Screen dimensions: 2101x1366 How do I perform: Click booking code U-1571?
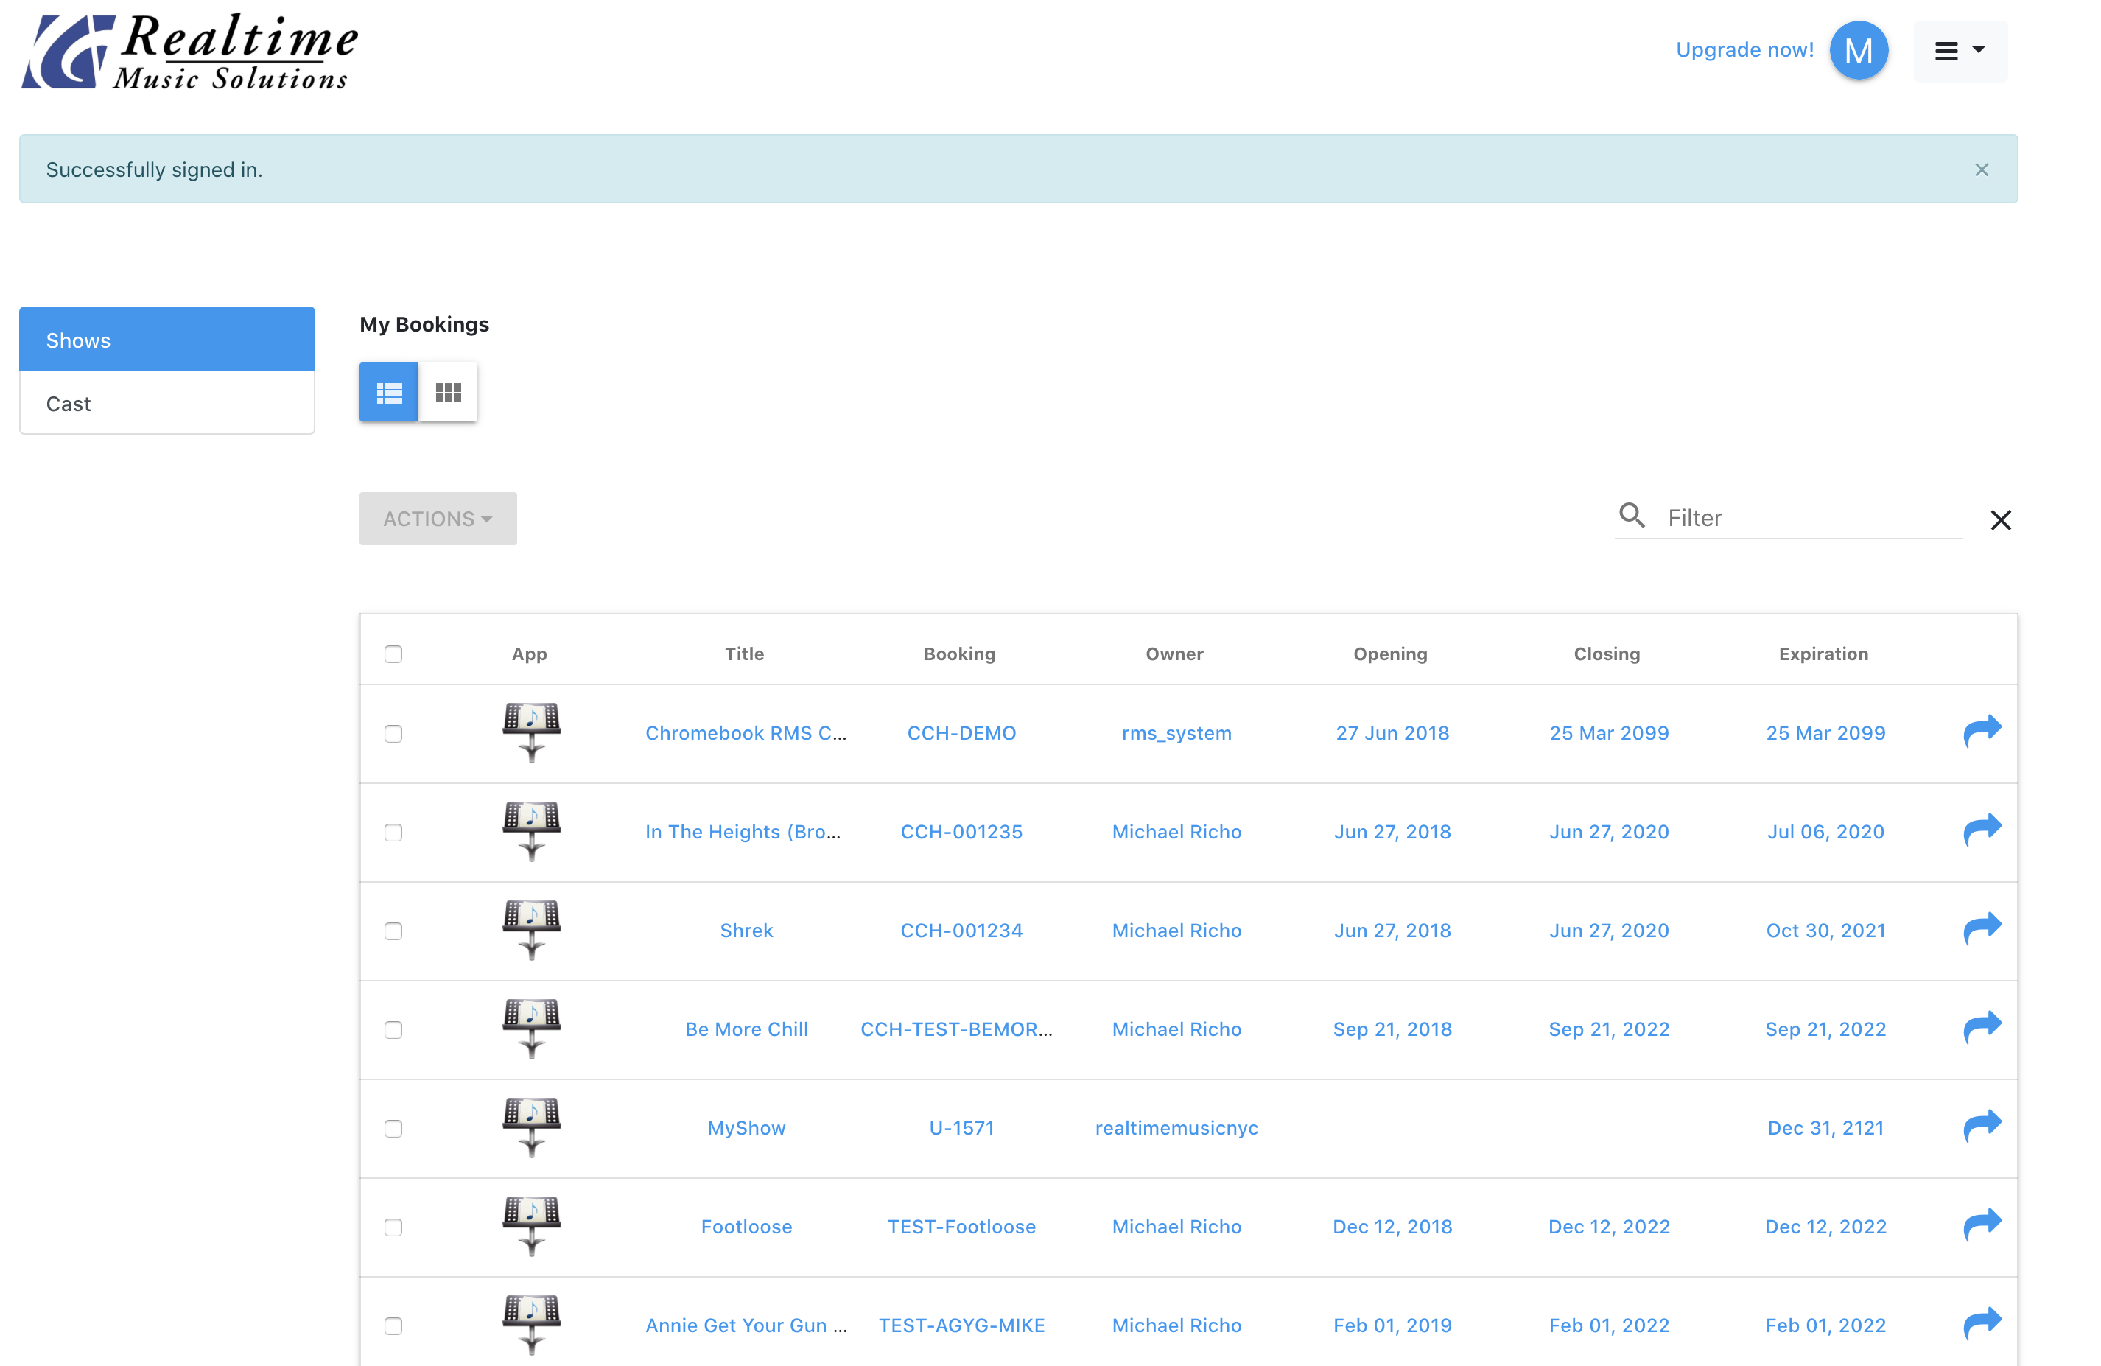point(961,1129)
